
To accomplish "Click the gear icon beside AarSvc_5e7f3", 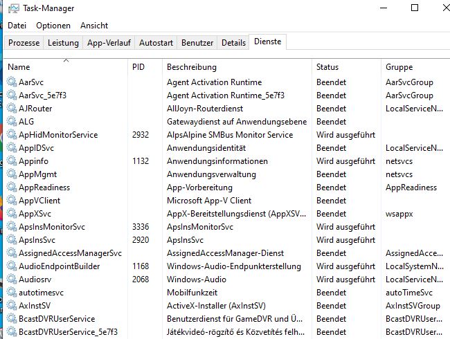I will tap(12, 95).
